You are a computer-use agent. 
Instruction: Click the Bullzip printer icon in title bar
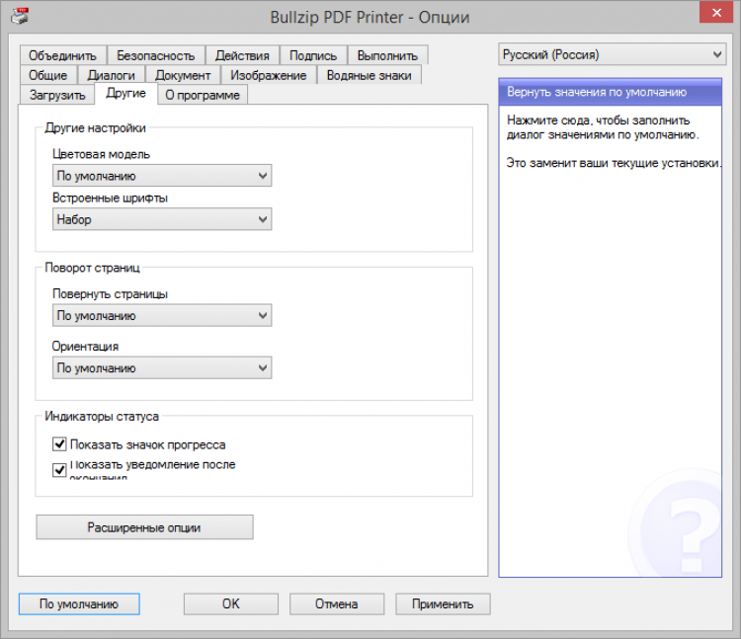point(20,17)
